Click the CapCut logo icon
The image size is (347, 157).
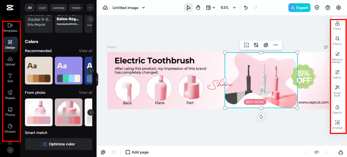click(10, 8)
